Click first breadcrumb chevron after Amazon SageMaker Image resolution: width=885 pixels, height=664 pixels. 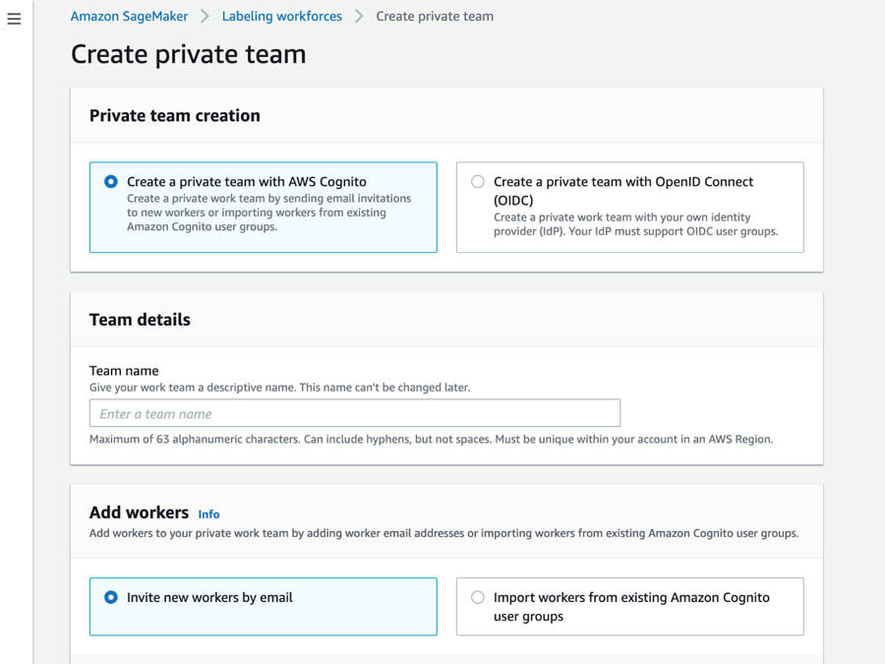(205, 17)
